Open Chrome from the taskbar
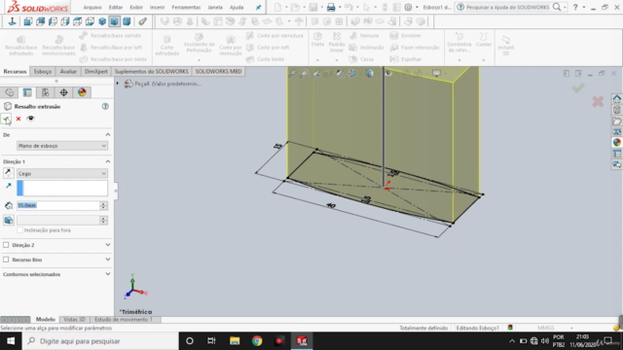The image size is (623, 350). 257,341
